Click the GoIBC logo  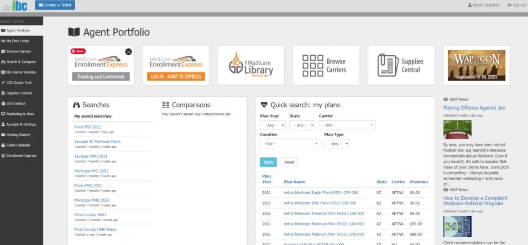(x=15, y=5)
